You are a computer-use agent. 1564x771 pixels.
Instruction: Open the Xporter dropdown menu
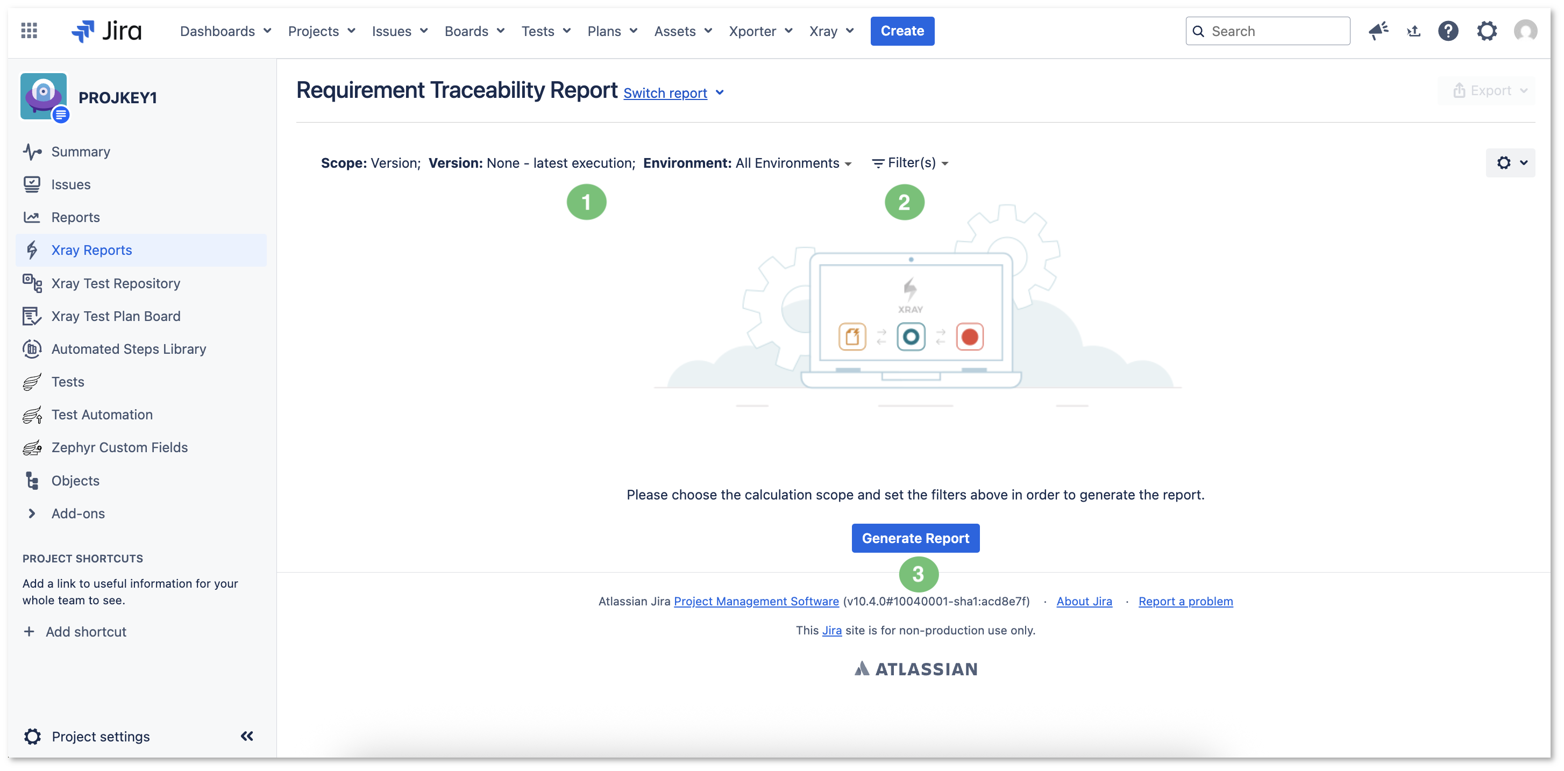tap(760, 31)
